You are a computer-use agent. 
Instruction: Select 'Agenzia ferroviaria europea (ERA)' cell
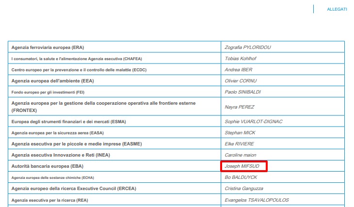tap(114, 48)
